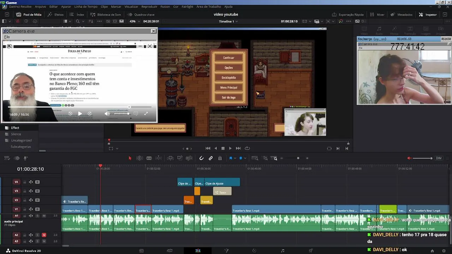Open the Fusion page from bottom bar

point(226,251)
